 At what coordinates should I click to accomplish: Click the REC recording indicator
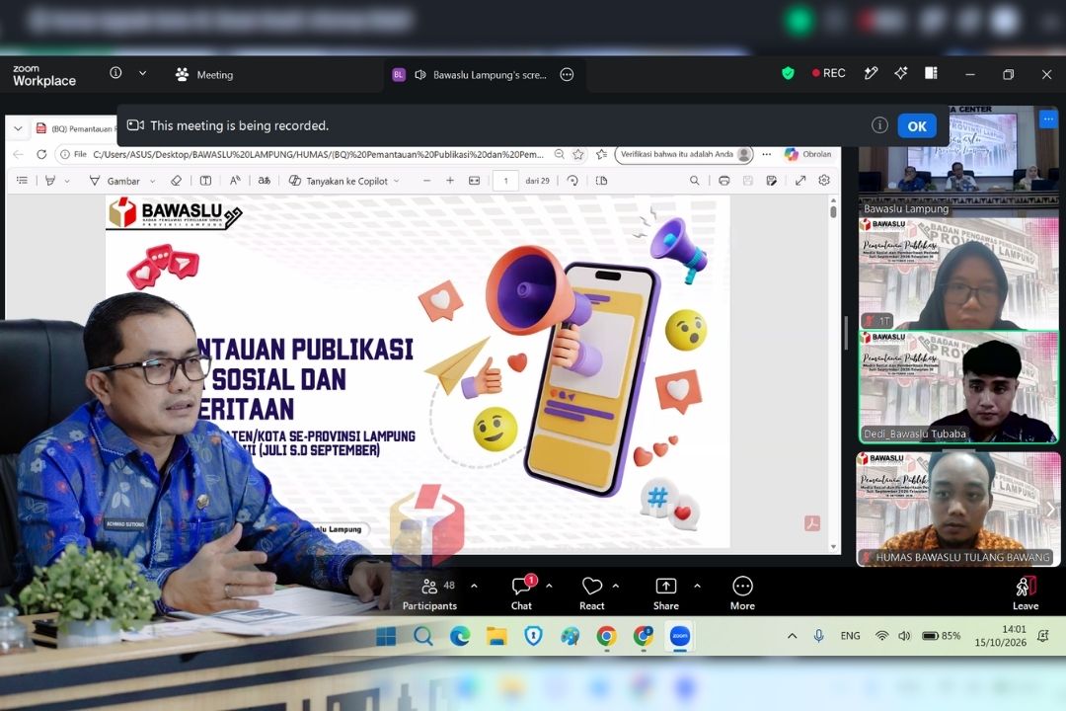[829, 73]
